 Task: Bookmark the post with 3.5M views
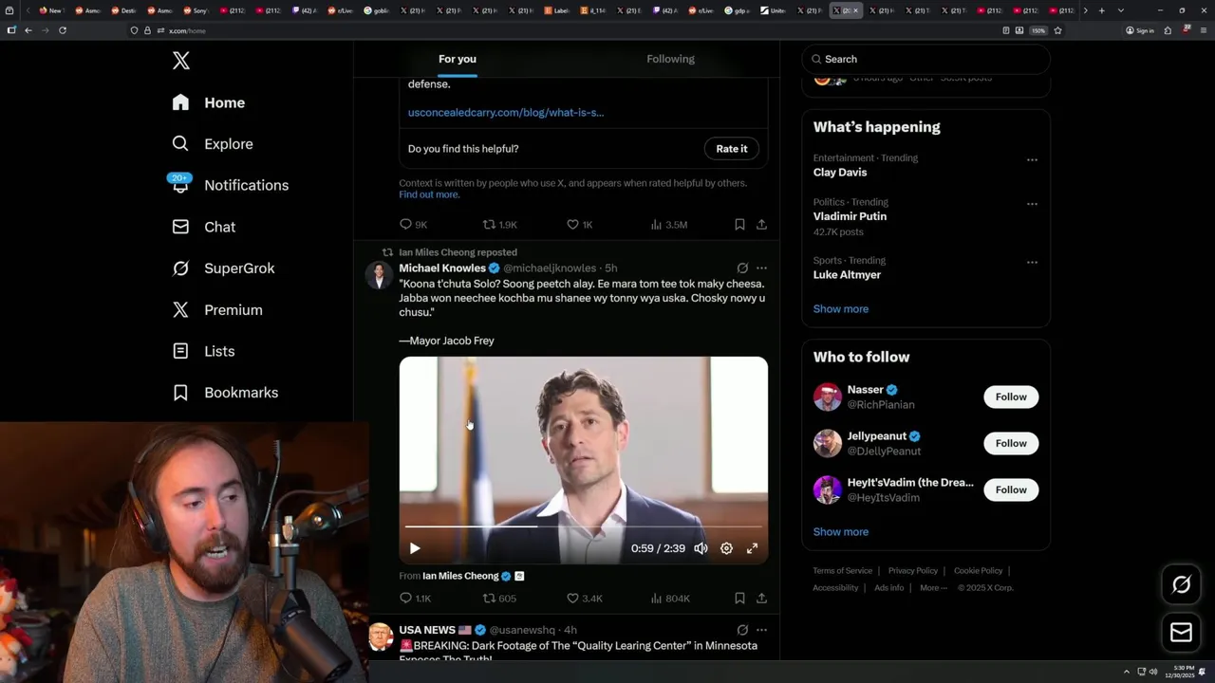[x=739, y=225]
